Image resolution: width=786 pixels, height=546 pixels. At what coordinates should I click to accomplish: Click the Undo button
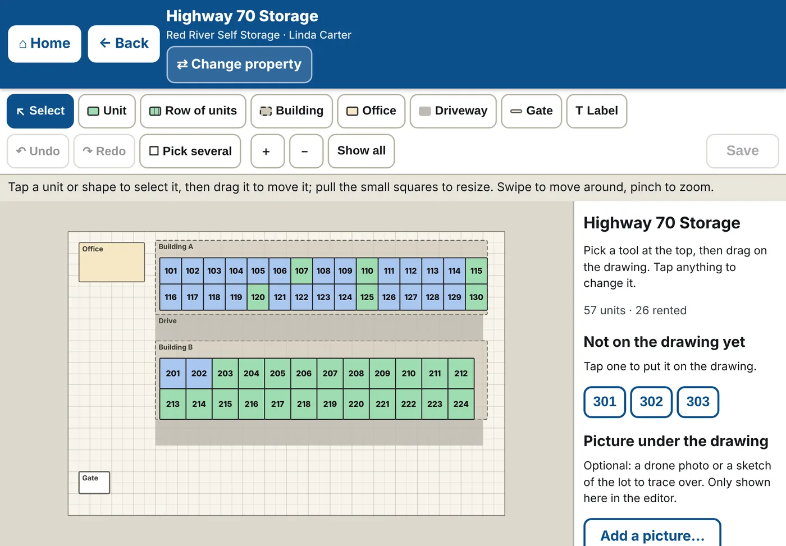click(x=38, y=151)
